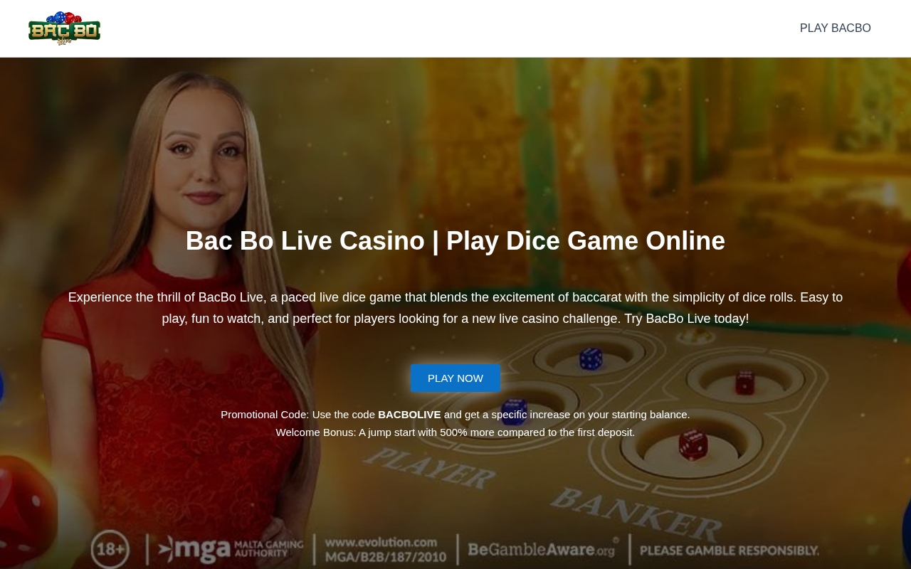Click the MGA/B2B/187/2010 license number
Viewport: 911px width, 569px height.
point(386,557)
